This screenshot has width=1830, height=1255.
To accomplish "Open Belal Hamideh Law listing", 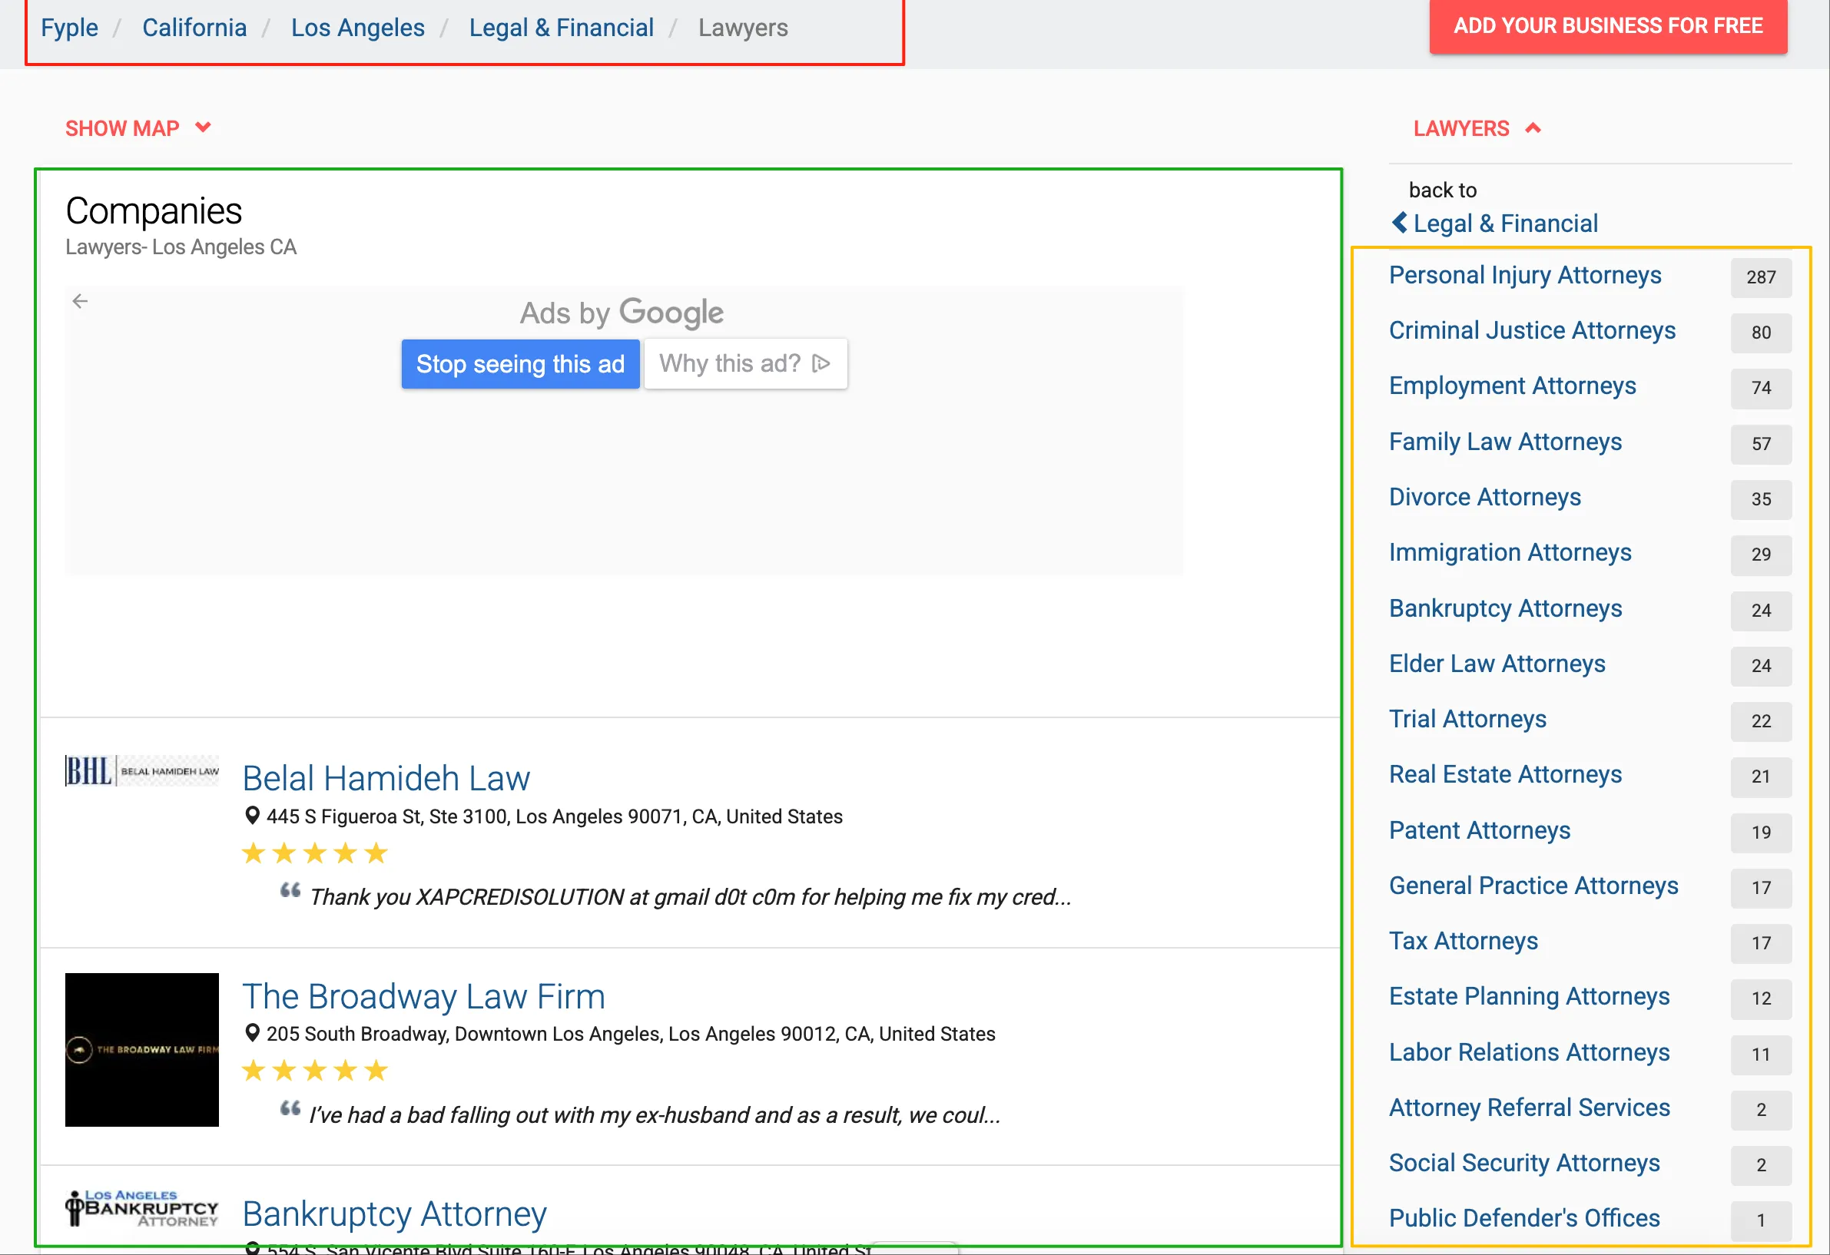I will pyautogui.click(x=386, y=778).
